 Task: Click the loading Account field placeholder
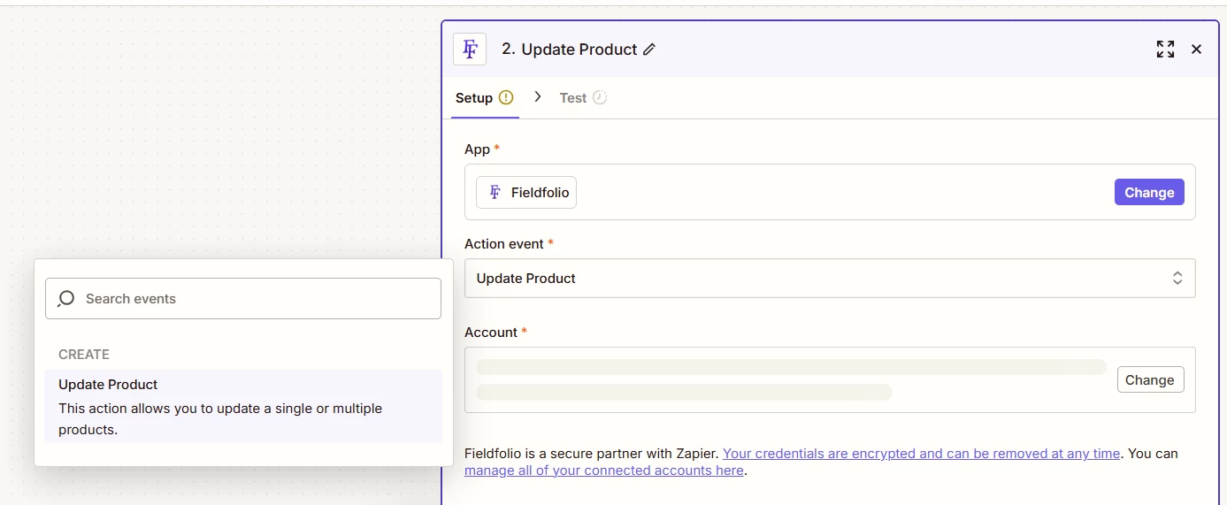[x=791, y=379]
